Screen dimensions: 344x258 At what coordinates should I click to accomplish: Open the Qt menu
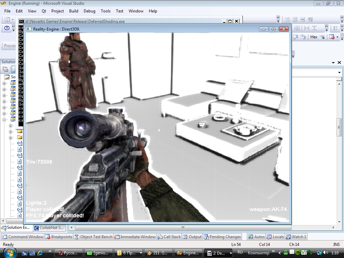click(44, 11)
